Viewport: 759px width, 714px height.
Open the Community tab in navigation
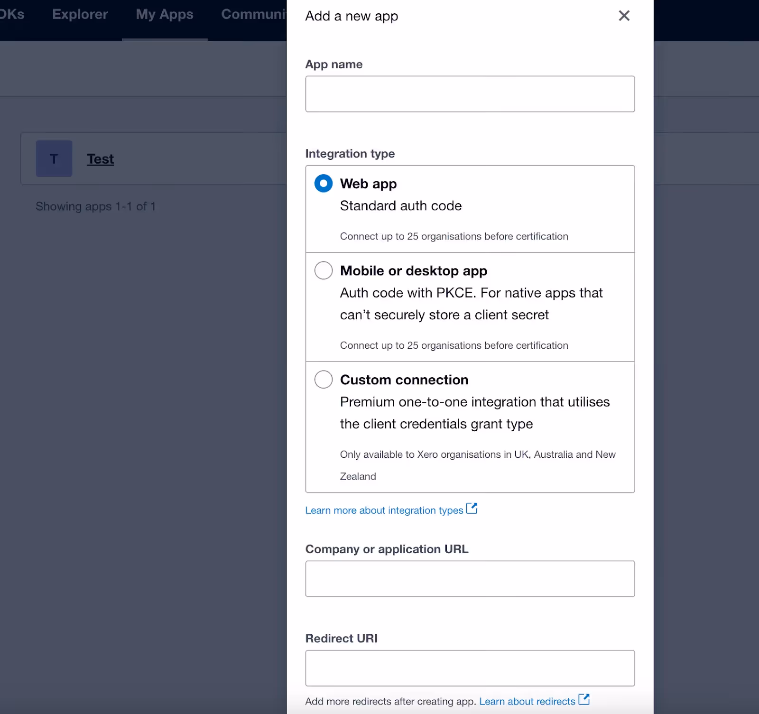click(x=254, y=14)
